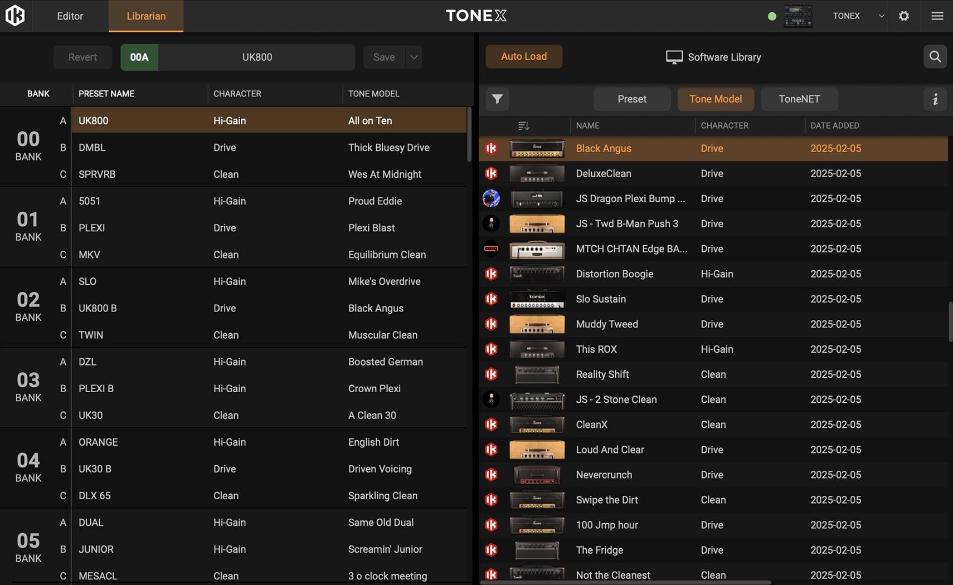The width and height of the screenshot is (953, 585).
Task: Open the hamburger menu
Action: tap(937, 16)
